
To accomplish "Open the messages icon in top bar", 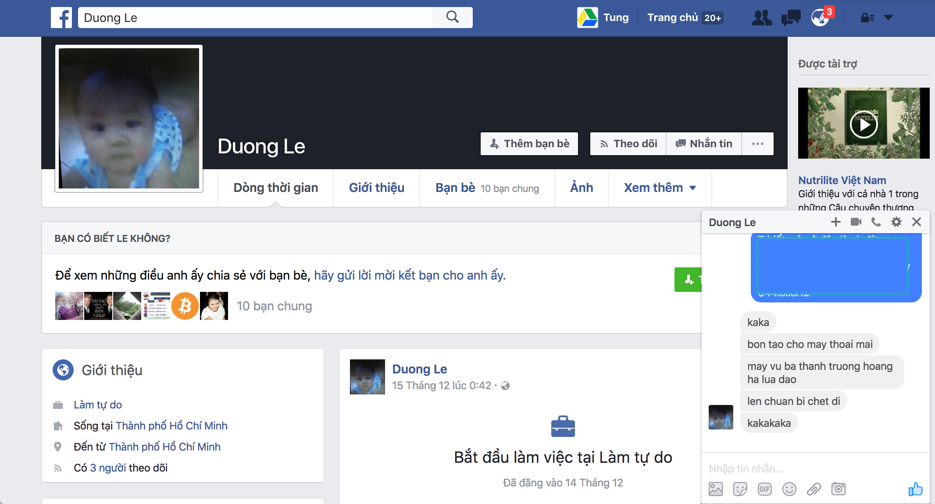I will tap(791, 18).
